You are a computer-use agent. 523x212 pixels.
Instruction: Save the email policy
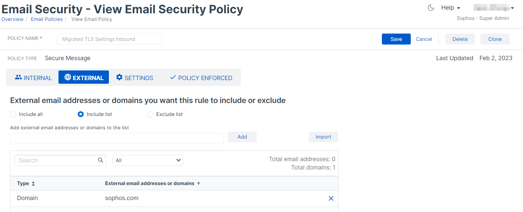point(396,39)
